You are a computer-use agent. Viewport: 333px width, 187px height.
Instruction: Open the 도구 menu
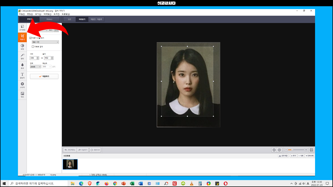coord(56,14)
